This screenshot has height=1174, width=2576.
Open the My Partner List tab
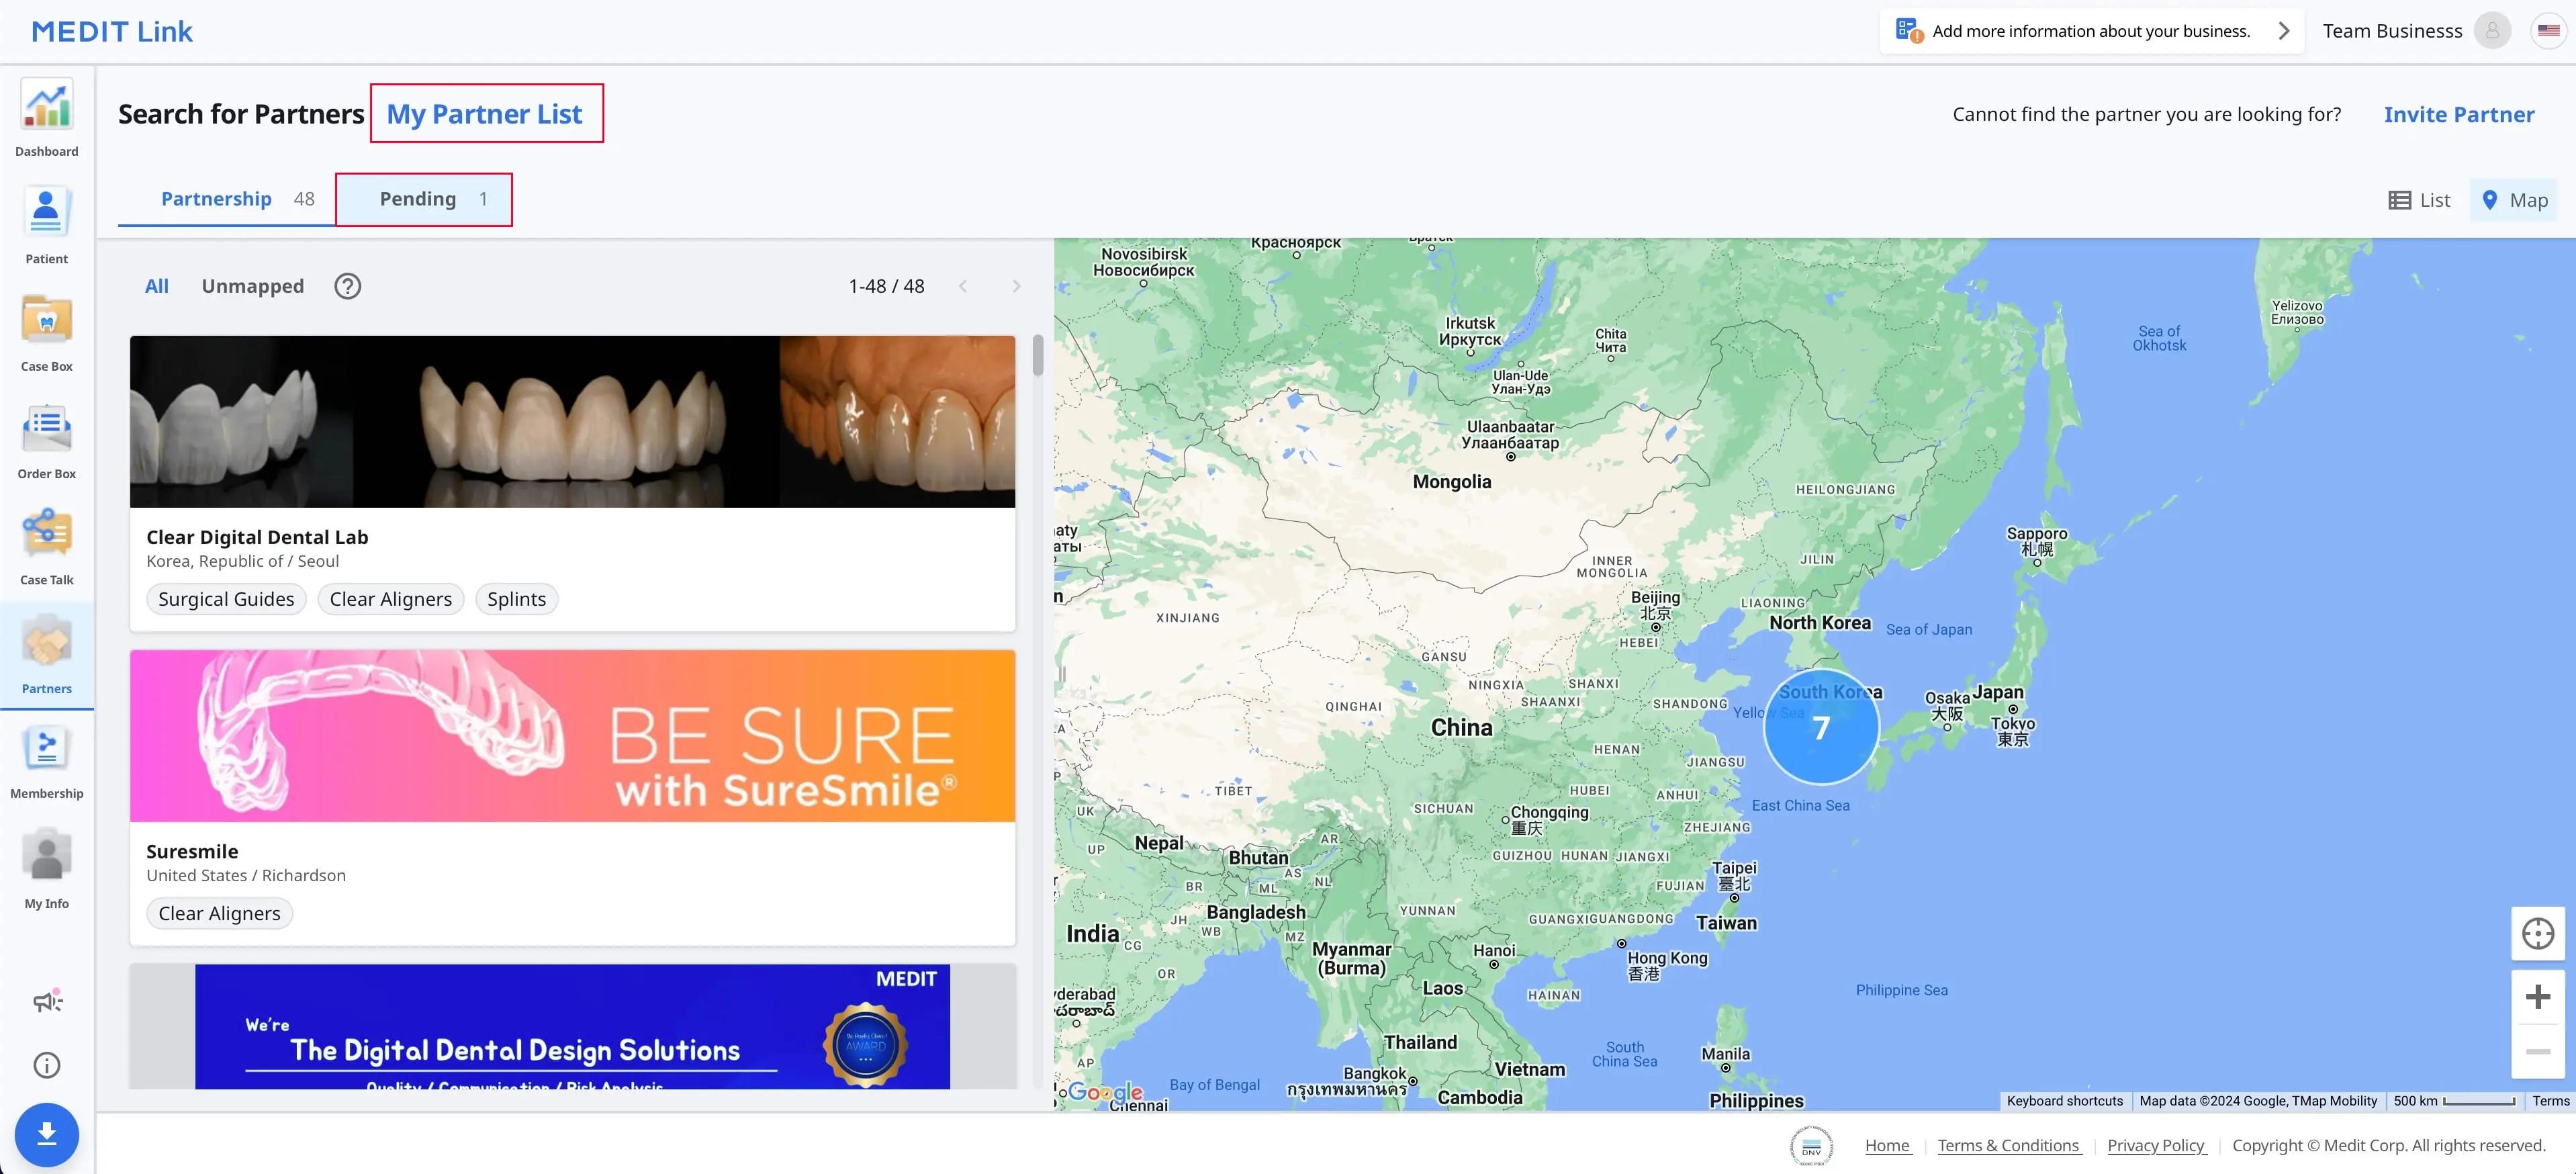(485, 114)
